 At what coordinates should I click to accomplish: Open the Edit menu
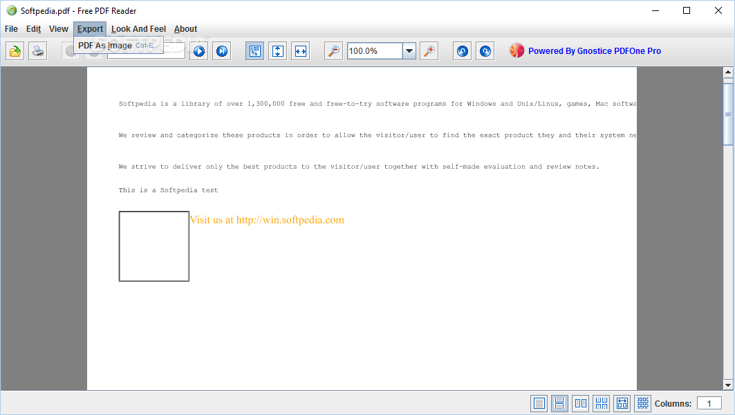(33, 29)
